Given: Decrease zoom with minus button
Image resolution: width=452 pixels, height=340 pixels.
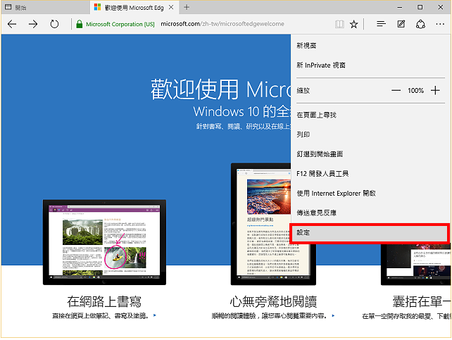Looking at the screenshot, I should tap(396, 91).
